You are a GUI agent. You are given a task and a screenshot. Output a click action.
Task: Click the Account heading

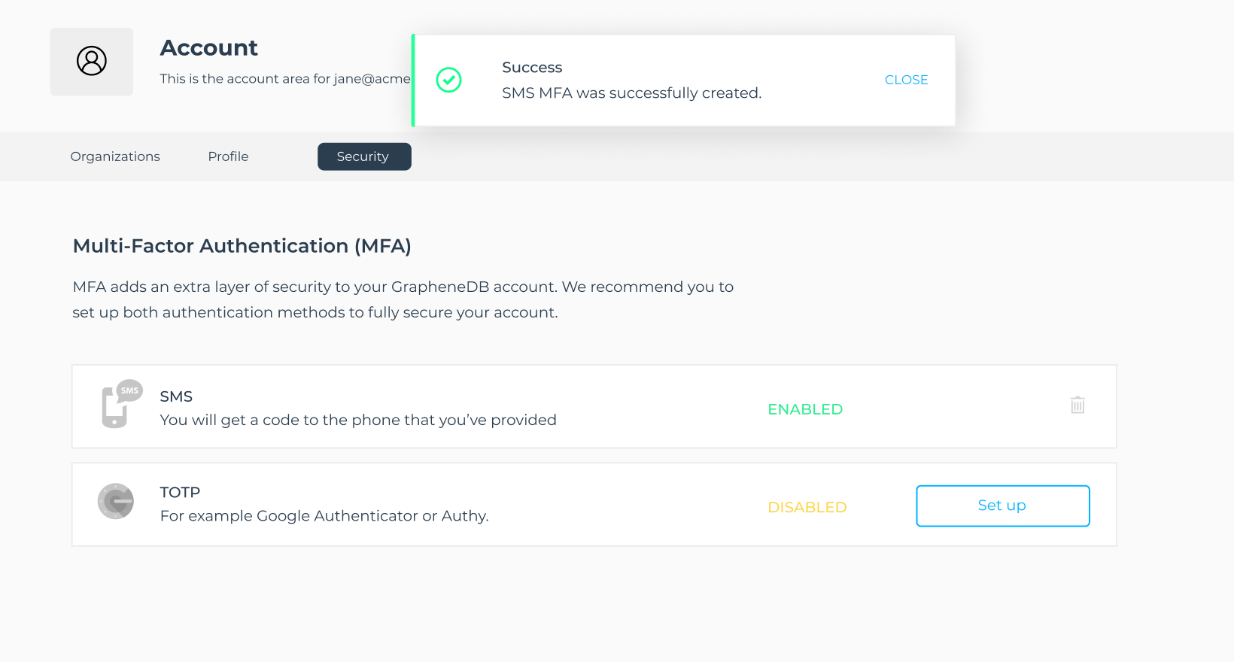tap(208, 48)
